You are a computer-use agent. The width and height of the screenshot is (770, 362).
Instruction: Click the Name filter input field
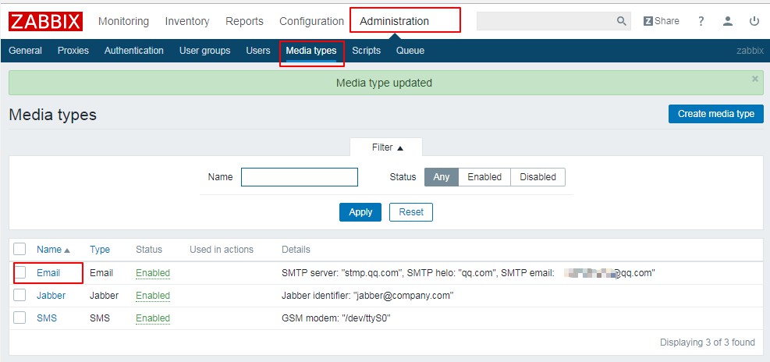[299, 177]
